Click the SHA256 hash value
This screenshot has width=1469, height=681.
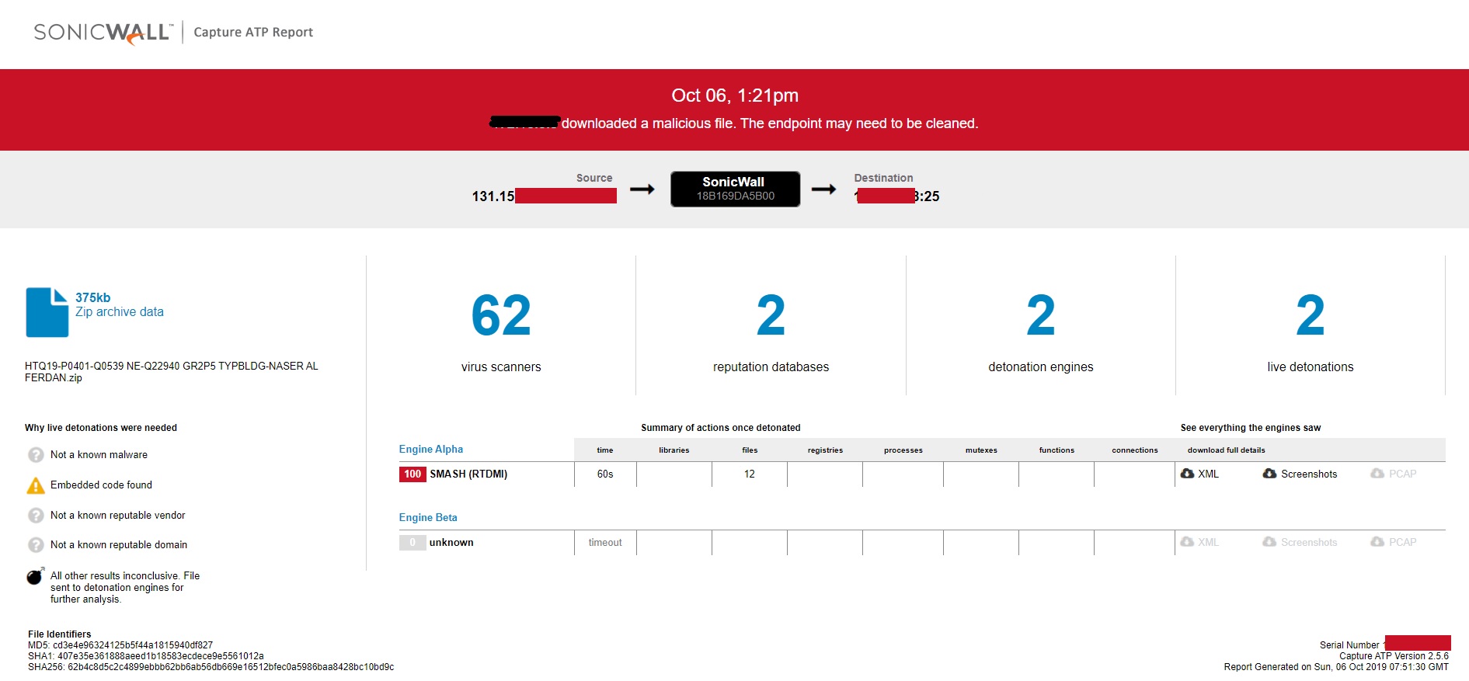click(231, 667)
